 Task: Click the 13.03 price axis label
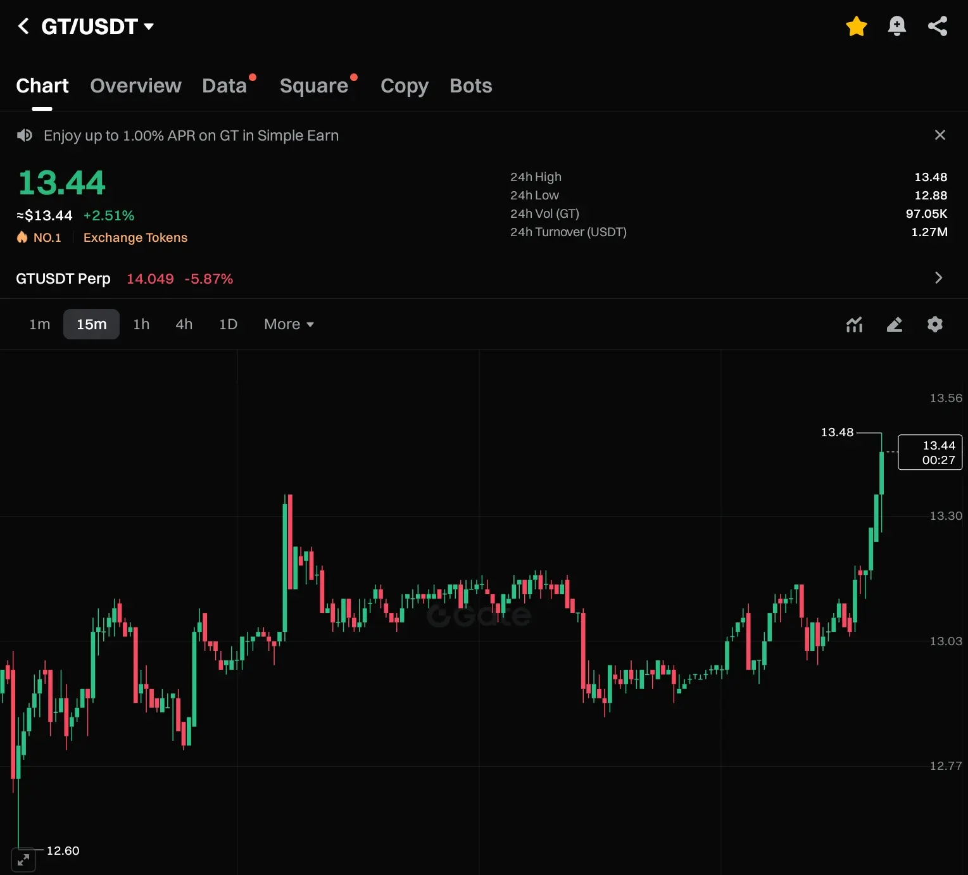pyautogui.click(x=946, y=641)
